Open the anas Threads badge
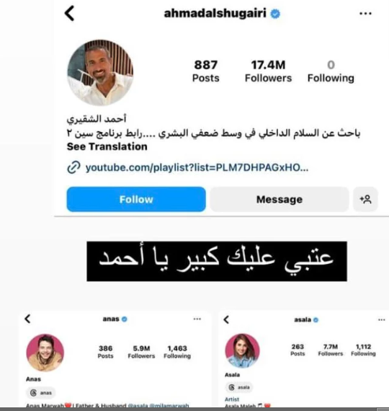The image size is (389, 411). coord(40,393)
